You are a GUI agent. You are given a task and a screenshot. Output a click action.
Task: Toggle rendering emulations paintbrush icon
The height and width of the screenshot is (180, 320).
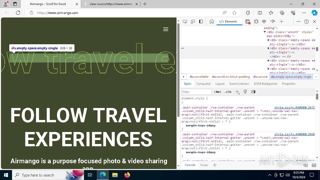click(245, 92)
